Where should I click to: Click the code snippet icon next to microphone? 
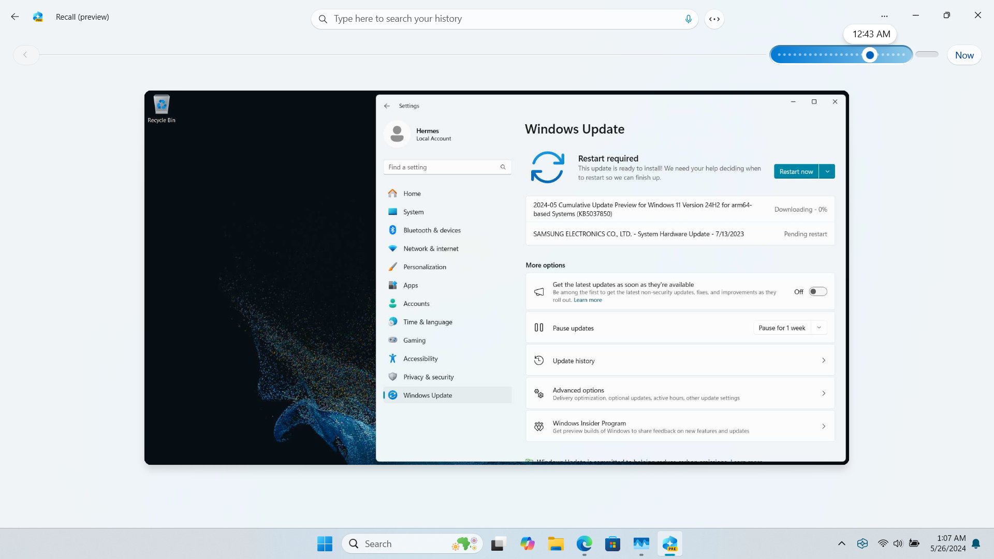(x=715, y=19)
